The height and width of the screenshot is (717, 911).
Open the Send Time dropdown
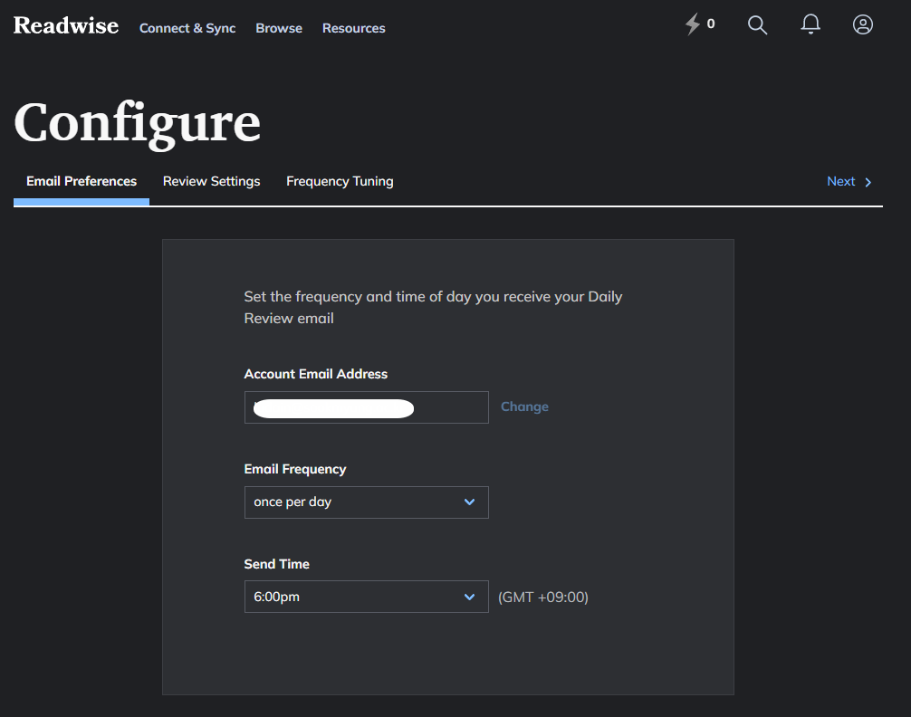[366, 597]
